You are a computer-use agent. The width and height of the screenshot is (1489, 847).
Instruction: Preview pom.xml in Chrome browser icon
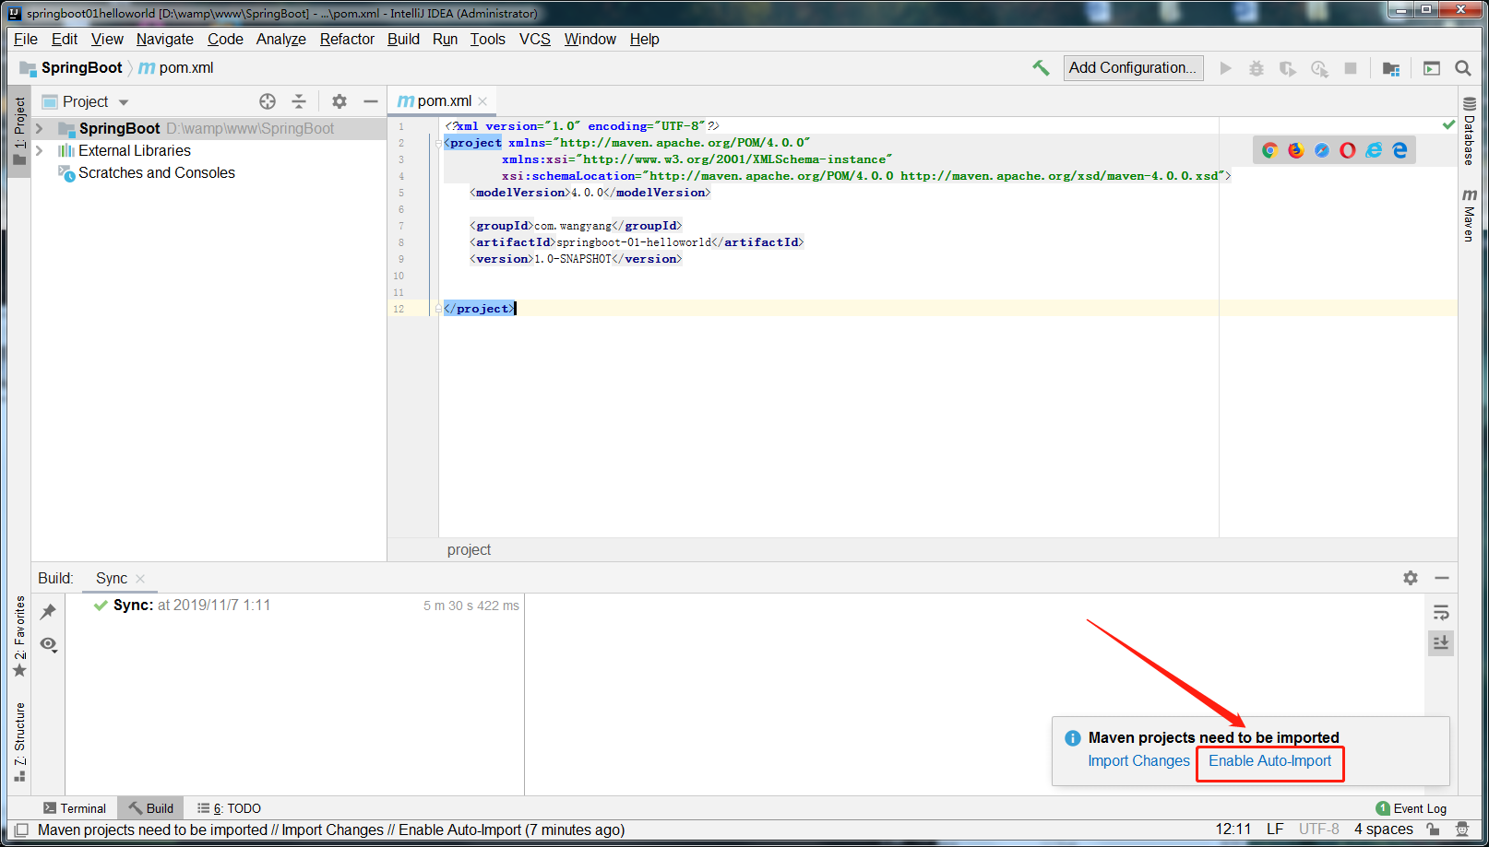pos(1269,150)
